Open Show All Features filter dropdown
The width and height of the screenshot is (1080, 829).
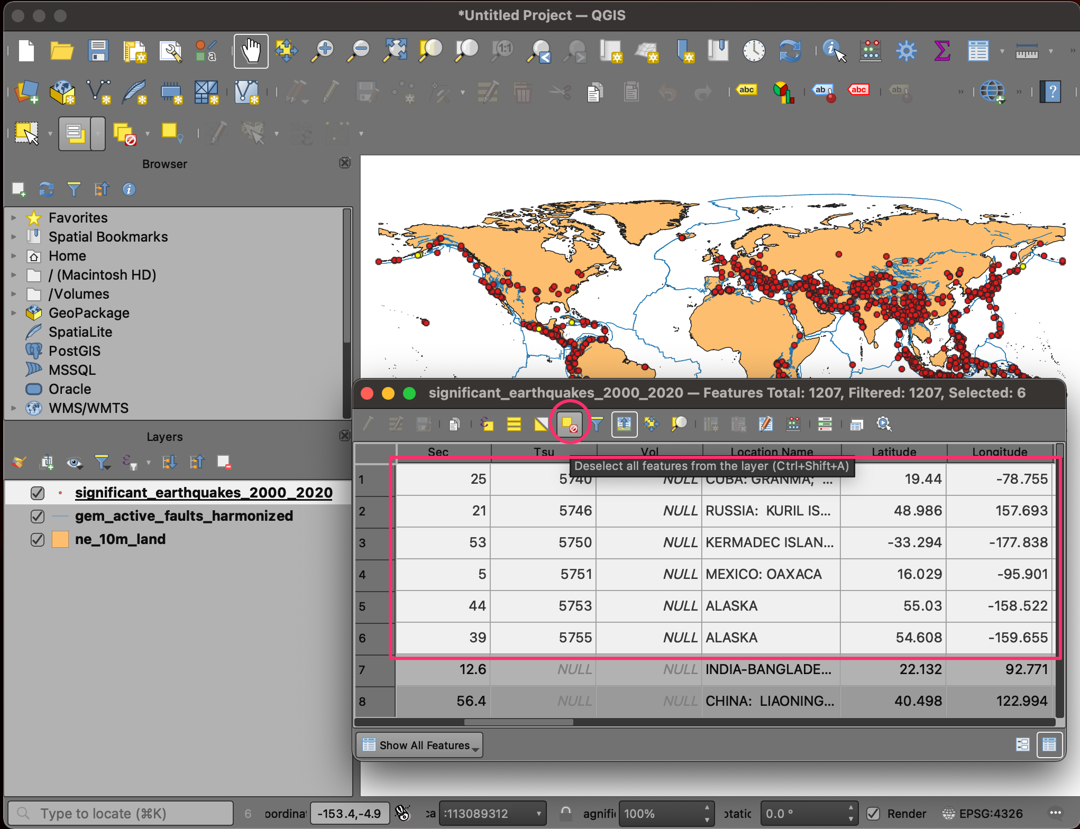tap(419, 745)
